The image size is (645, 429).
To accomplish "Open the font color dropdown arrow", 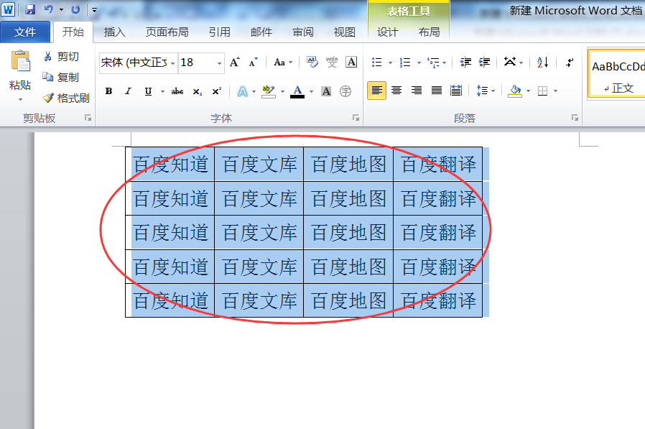I will pos(312,91).
